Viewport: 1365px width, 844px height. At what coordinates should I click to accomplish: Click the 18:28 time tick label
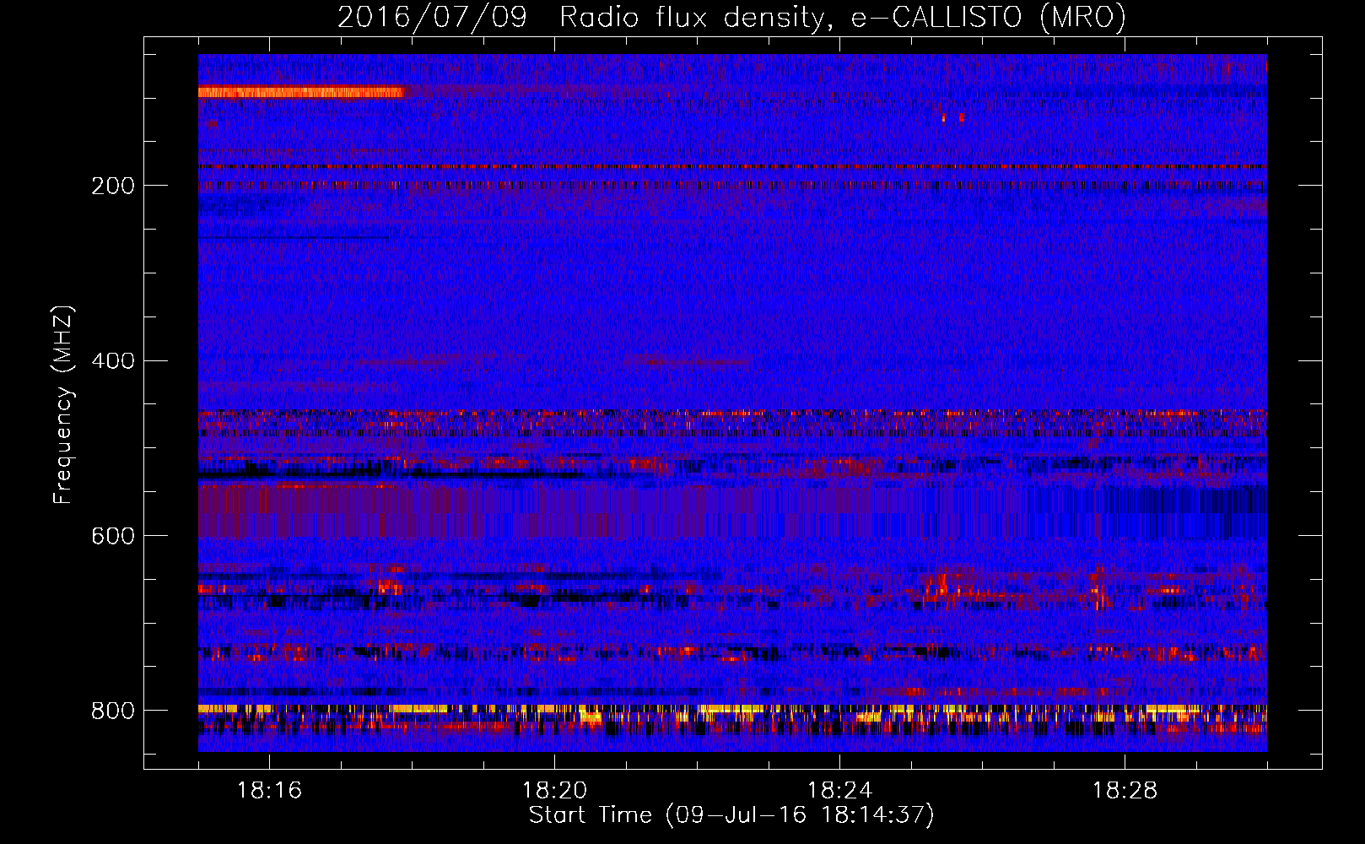pyautogui.click(x=1125, y=791)
